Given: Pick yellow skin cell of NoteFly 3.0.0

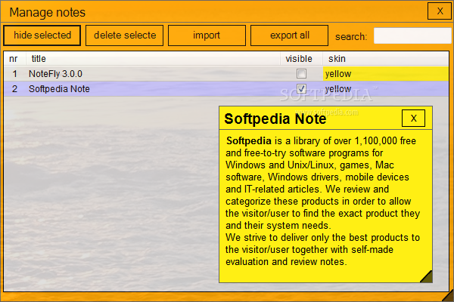Looking at the screenshot, I should coord(386,74).
